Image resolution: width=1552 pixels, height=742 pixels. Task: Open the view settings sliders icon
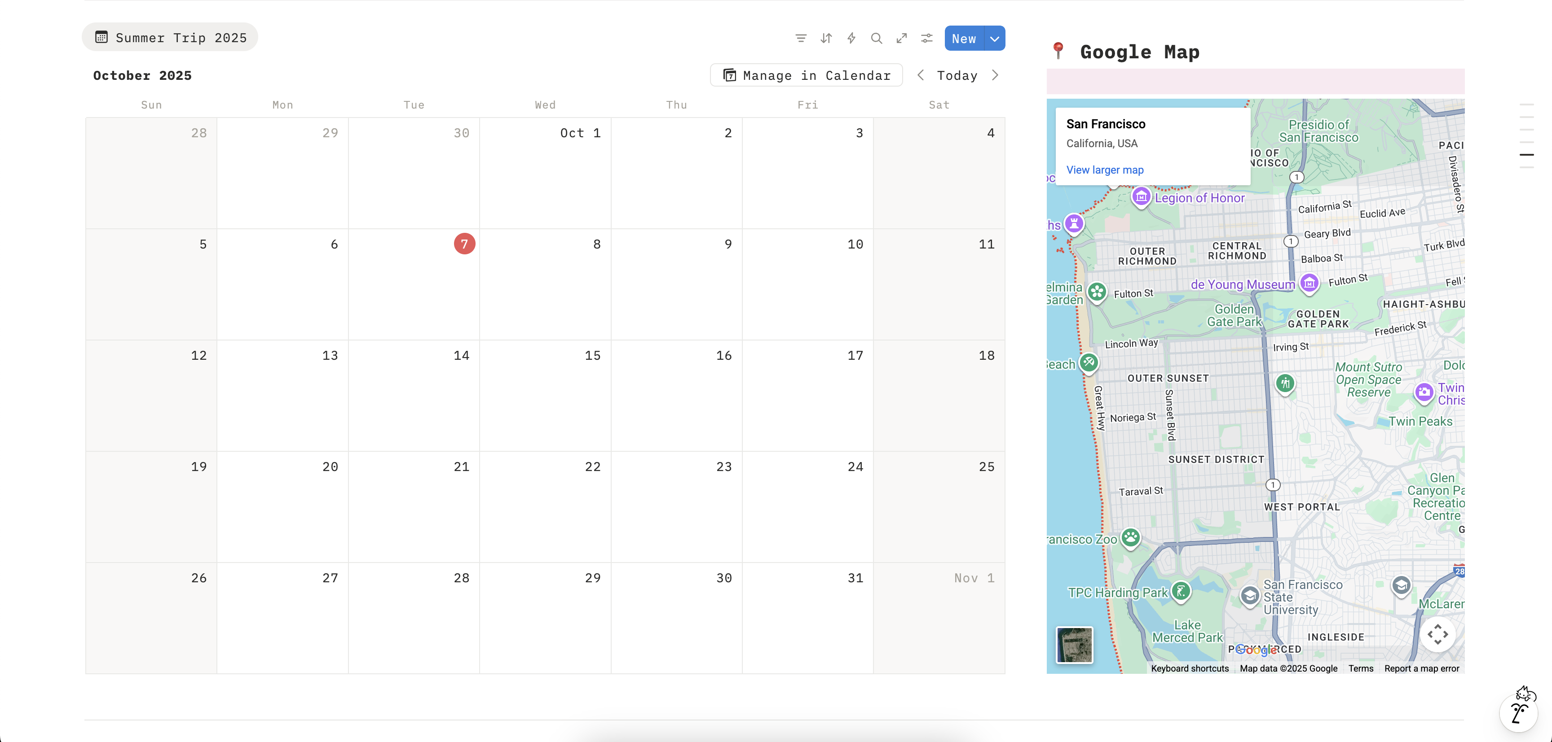(x=926, y=39)
